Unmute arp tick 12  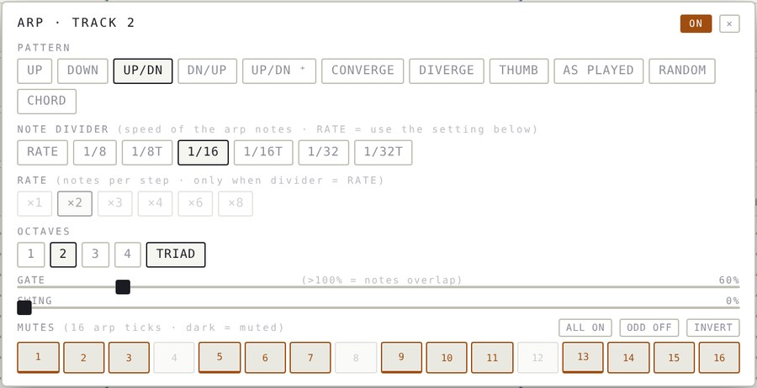point(537,358)
